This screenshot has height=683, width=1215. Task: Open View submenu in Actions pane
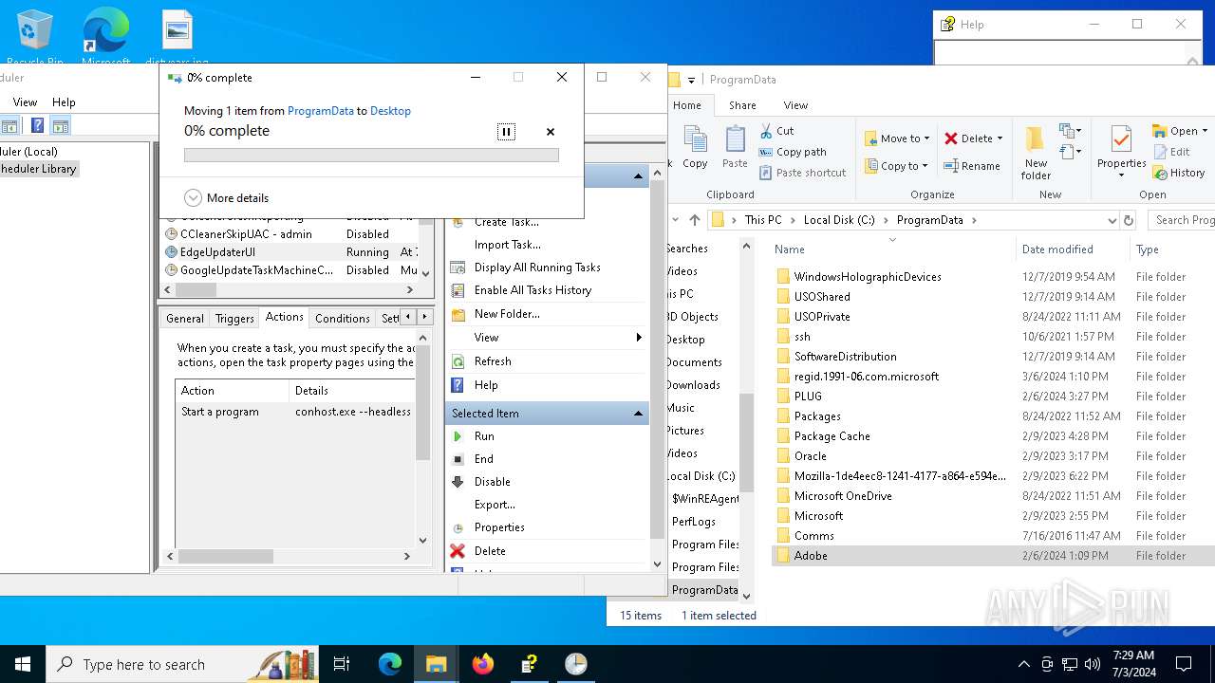pyautogui.click(x=547, y=338)
